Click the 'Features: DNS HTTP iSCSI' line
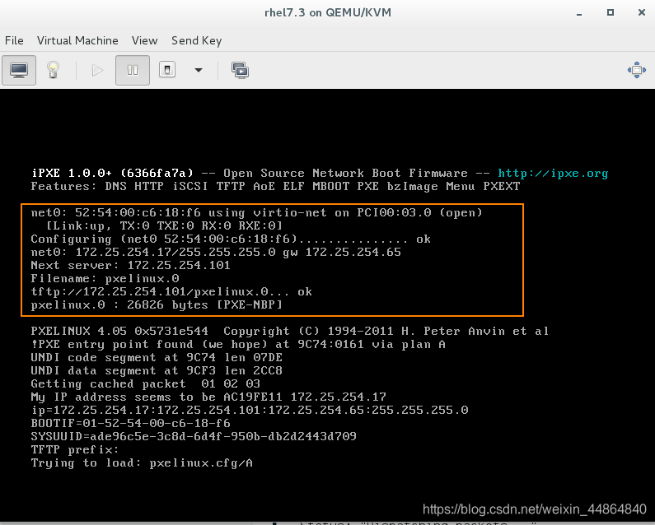 275,186
